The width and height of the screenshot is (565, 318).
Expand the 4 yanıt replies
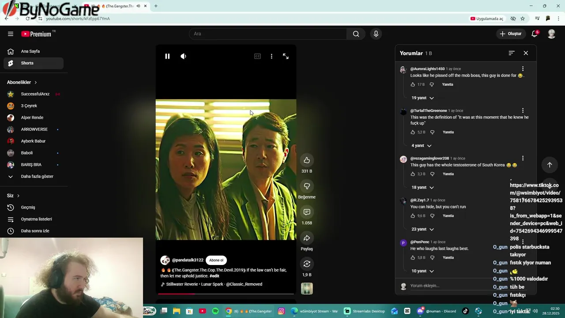422,146
